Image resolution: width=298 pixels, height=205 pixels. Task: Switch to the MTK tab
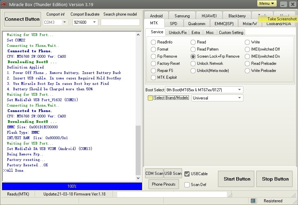tap(154, 23)
